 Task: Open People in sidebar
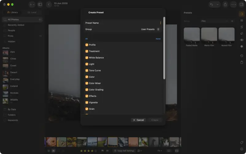click(22, 30)
